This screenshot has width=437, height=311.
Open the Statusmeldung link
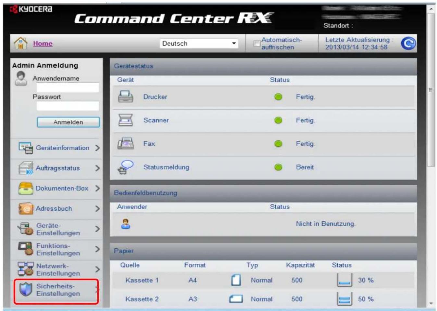[x=166, y=167]
